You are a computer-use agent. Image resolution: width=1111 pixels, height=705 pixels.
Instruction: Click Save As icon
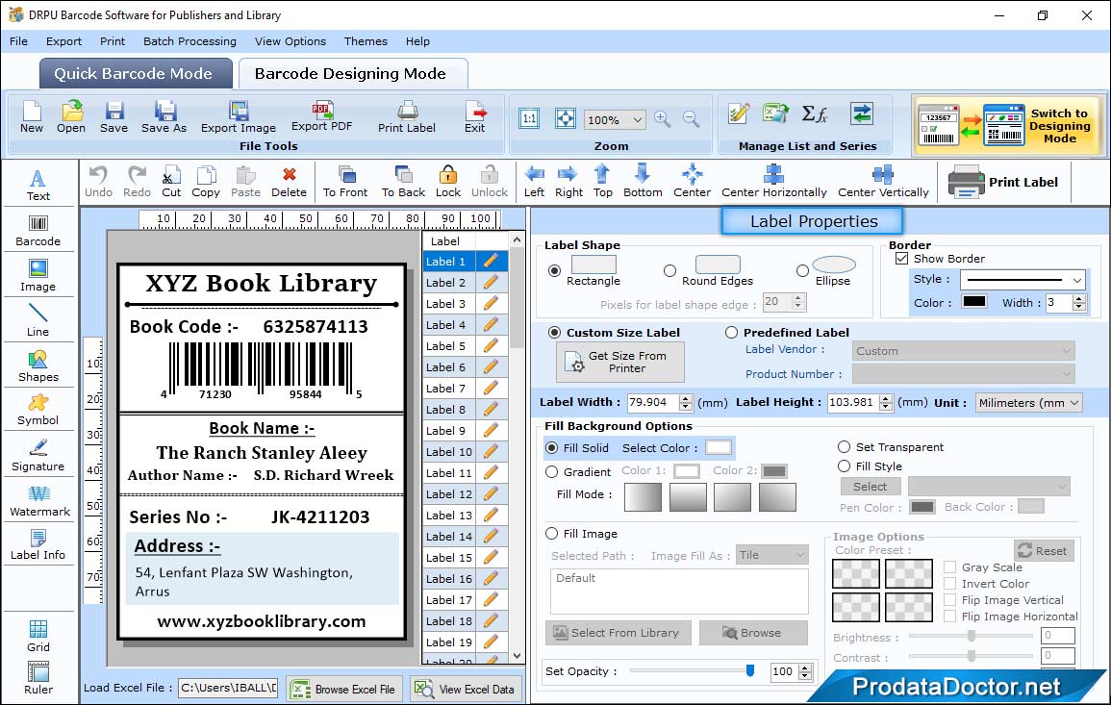click(x=164, y=117)
